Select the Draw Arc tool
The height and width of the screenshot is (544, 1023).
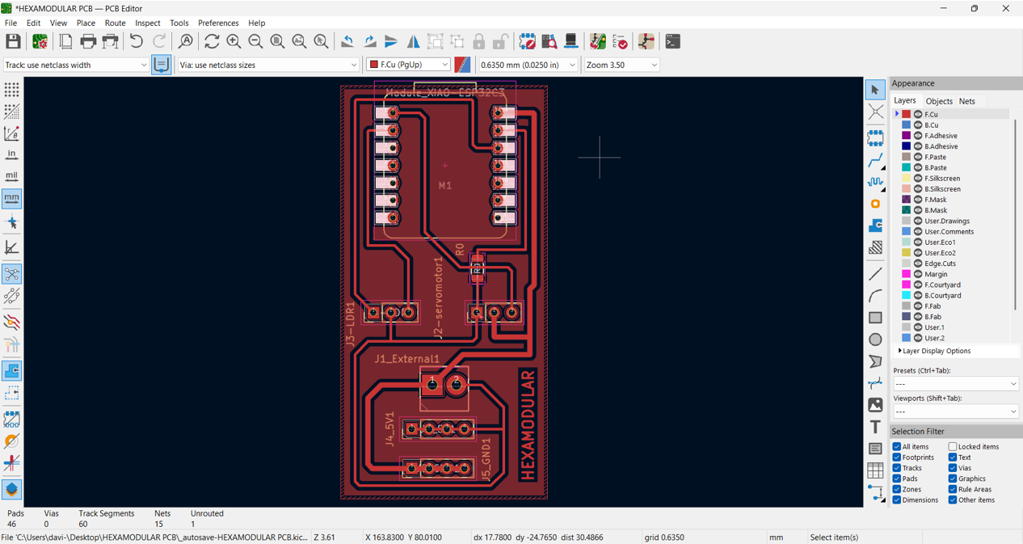(875, 296)
